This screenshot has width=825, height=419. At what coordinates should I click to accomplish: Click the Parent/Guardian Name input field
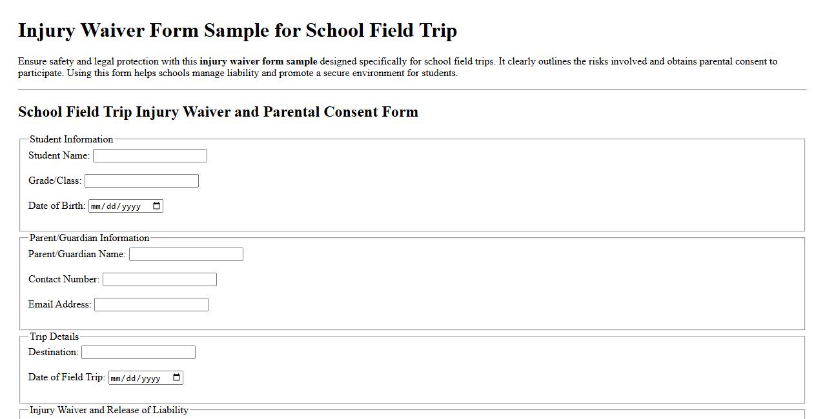(x=185, y=254)
